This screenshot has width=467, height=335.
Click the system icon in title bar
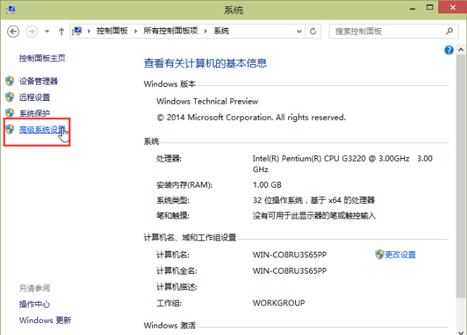8,9
